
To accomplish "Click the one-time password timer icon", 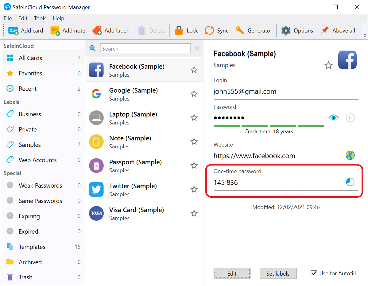I will pyautogui.click(x=350, y=182).
